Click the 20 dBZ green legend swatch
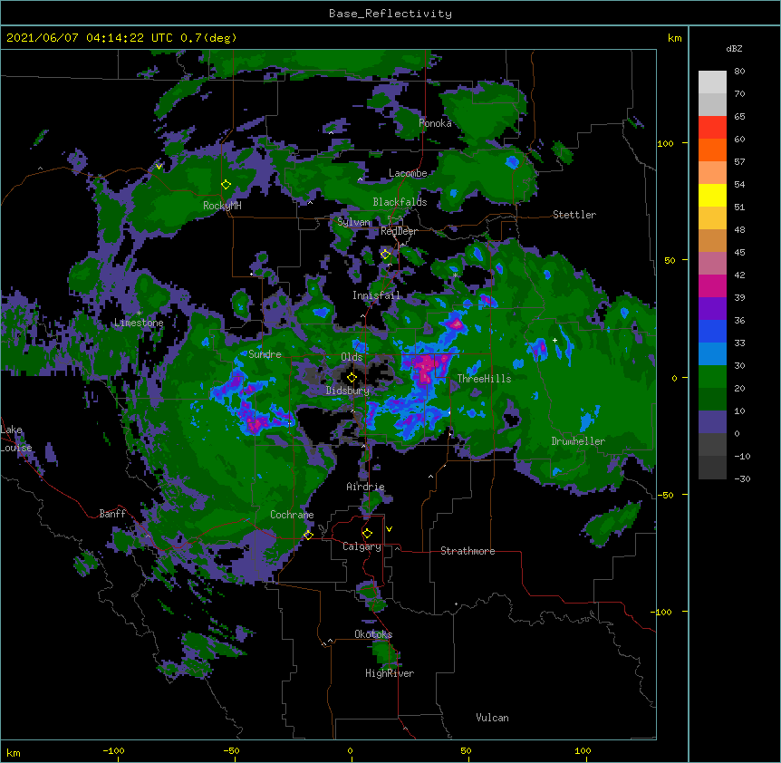This screenshot has height=763, width=781. tap(712, 377)
